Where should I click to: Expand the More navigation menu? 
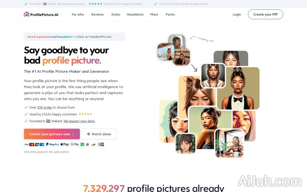click(x=154, y=14)
